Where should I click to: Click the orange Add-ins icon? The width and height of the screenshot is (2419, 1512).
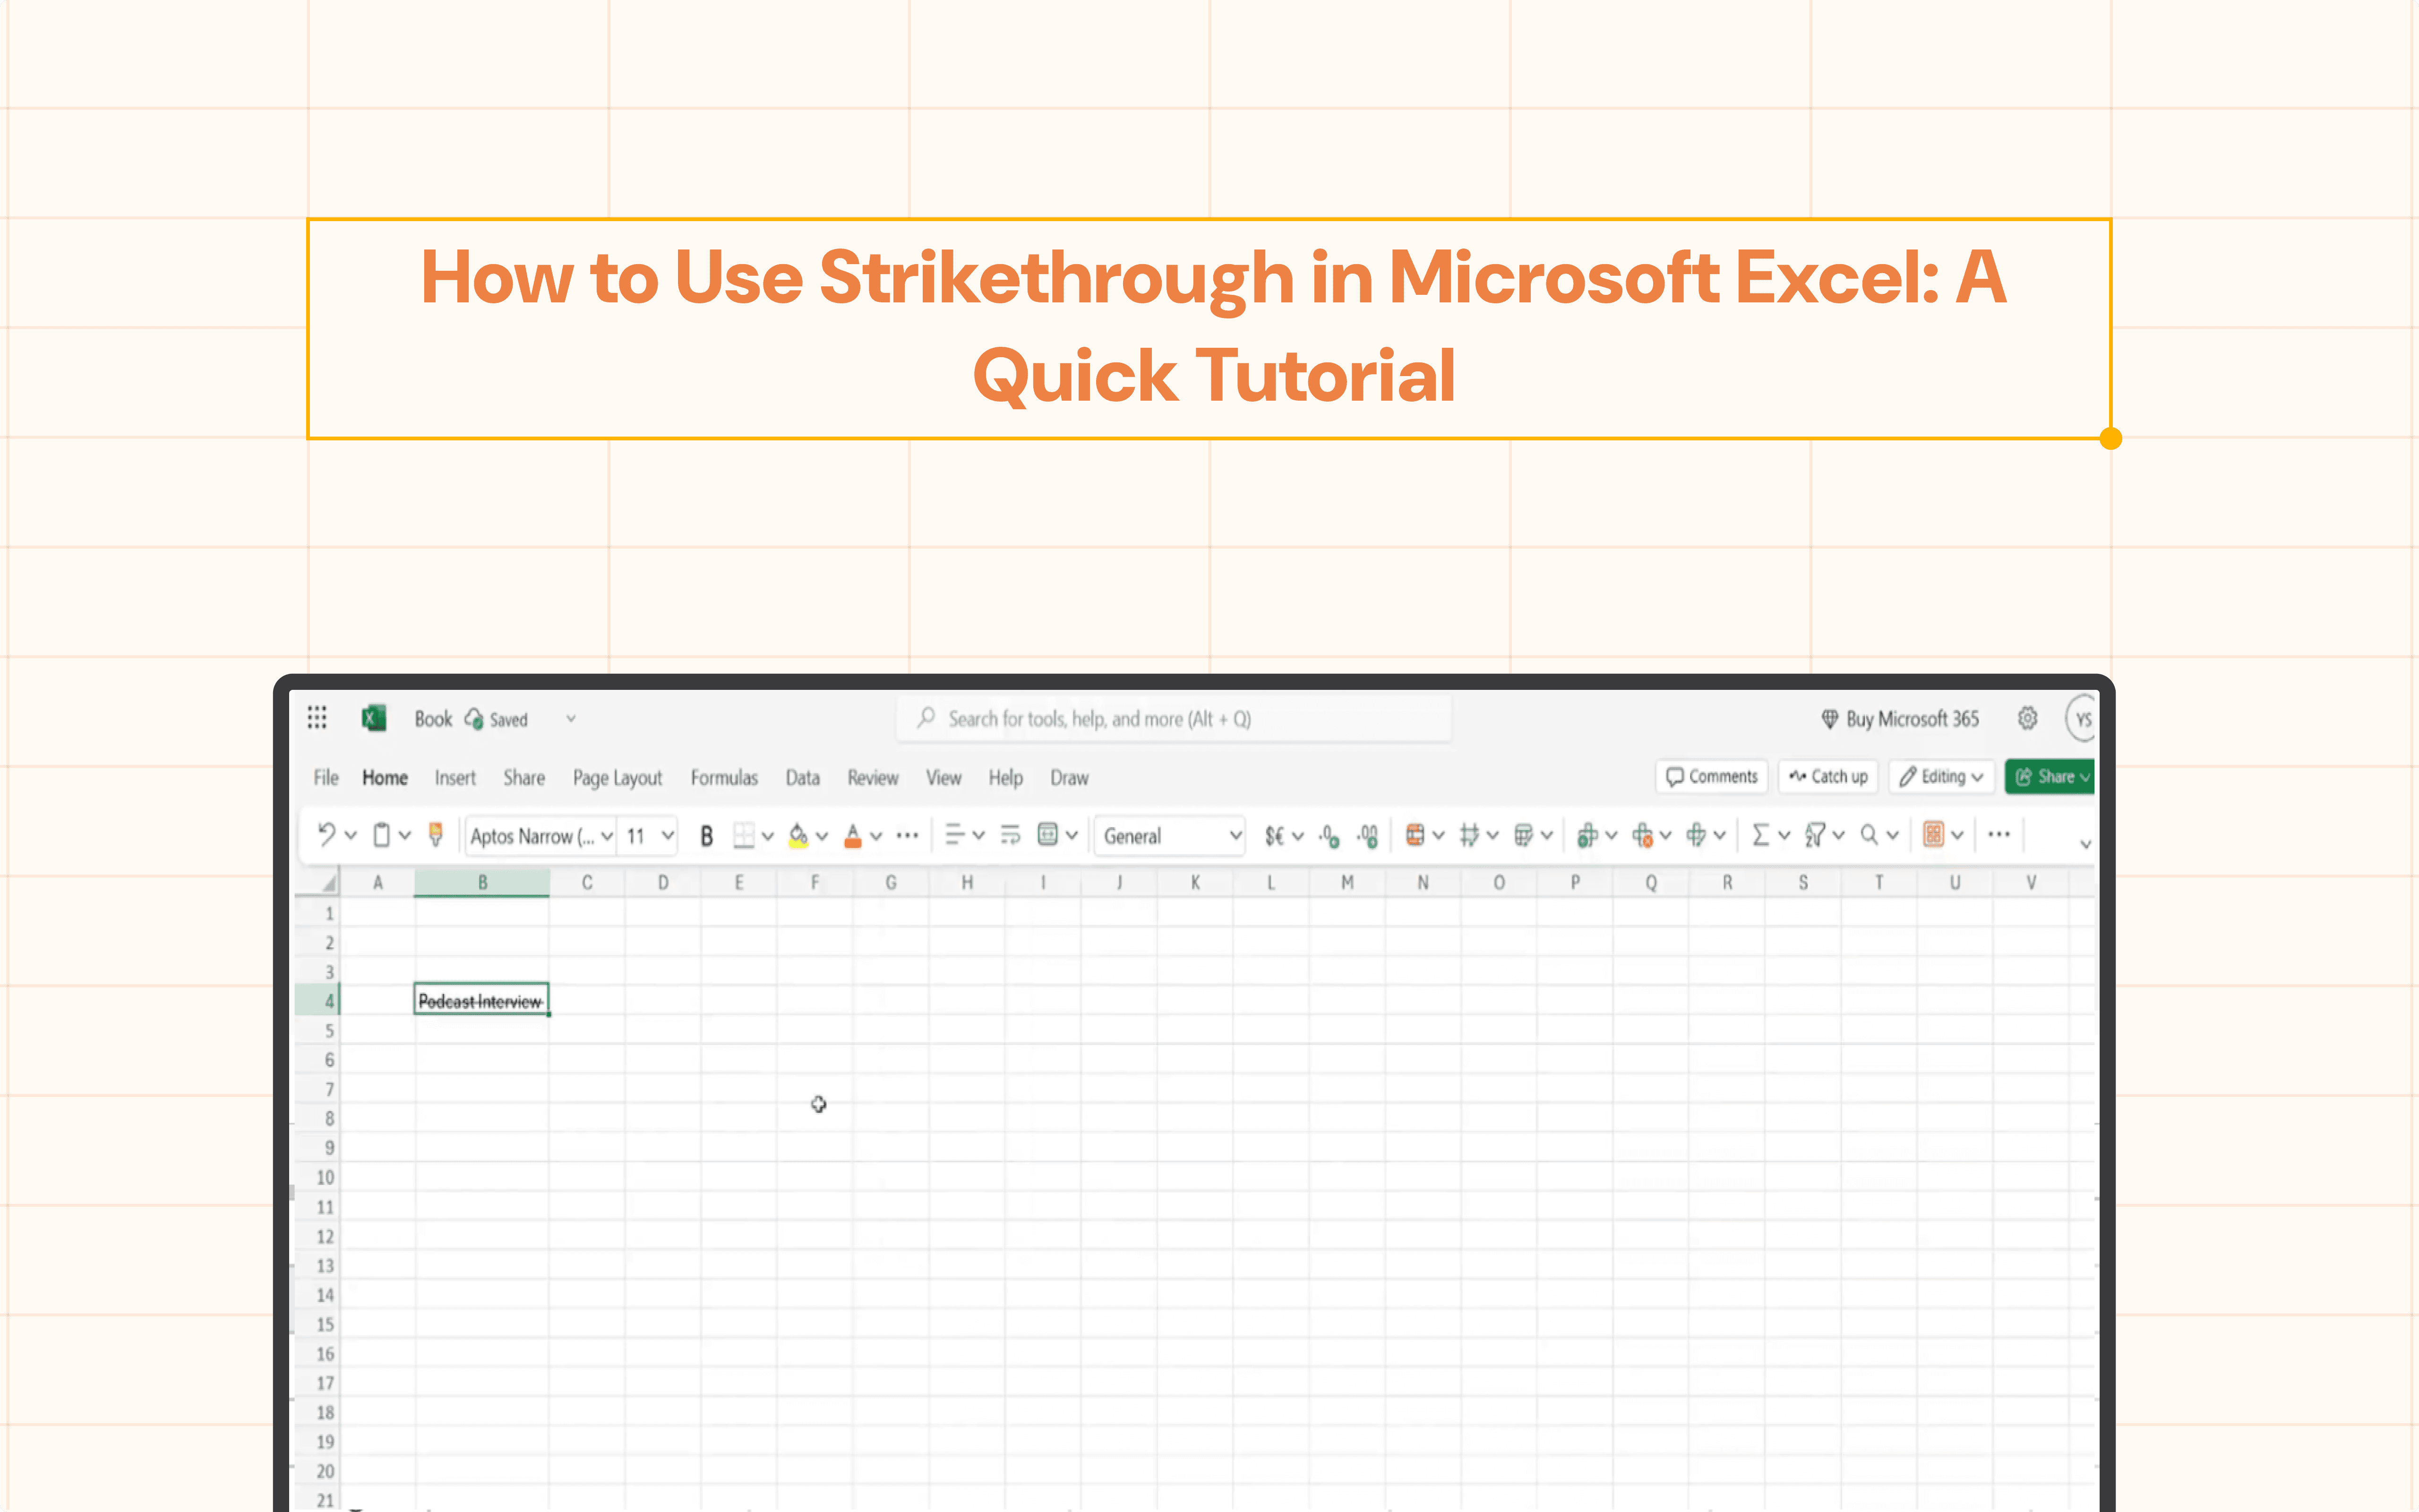click(1933, 834)
